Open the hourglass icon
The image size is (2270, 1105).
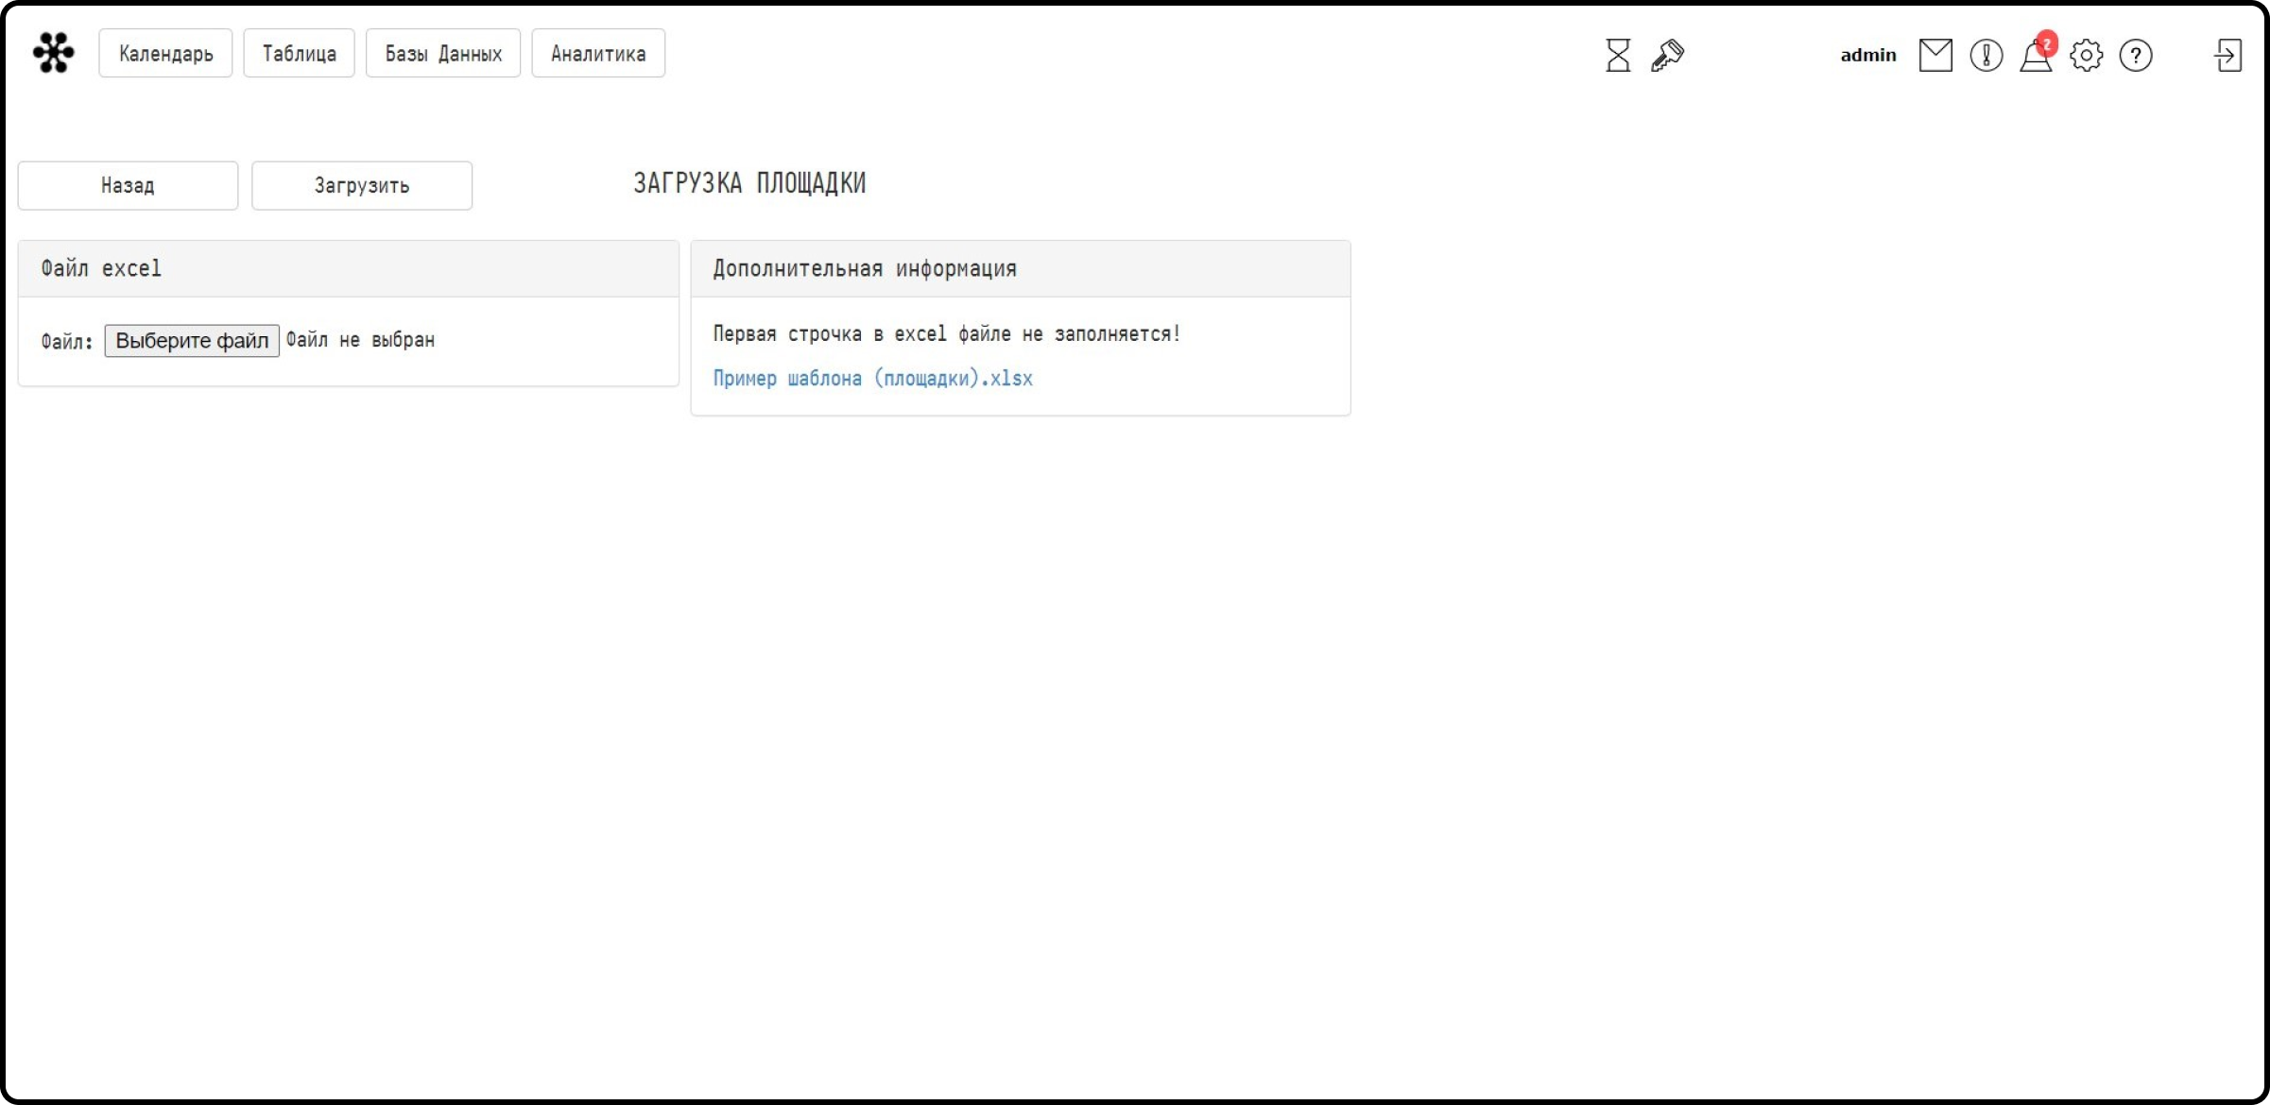[1618, 55]
